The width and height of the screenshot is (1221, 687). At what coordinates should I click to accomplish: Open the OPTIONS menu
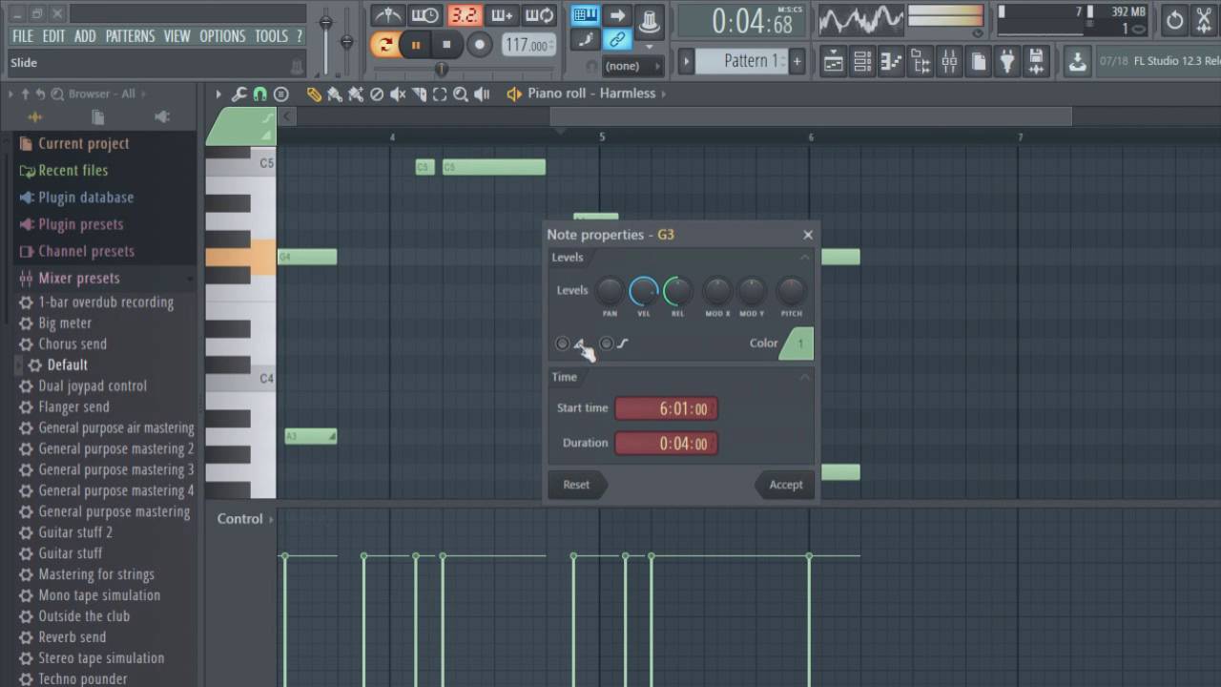coord(222,35)
